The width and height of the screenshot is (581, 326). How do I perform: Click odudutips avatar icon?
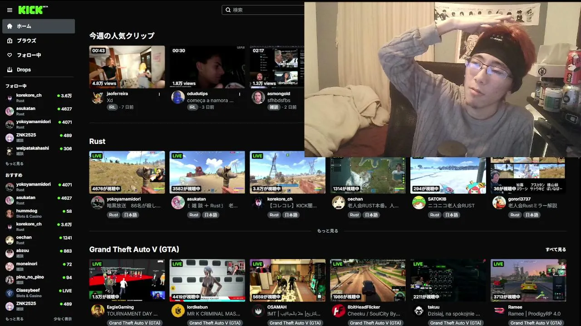(178, 97)
